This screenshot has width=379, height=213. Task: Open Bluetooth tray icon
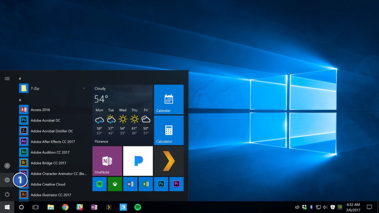(311, 207)
